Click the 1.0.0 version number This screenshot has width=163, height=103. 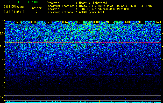click(35, 2)
